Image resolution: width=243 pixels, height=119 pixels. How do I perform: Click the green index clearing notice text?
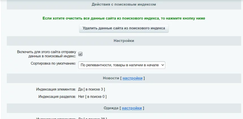124,18
